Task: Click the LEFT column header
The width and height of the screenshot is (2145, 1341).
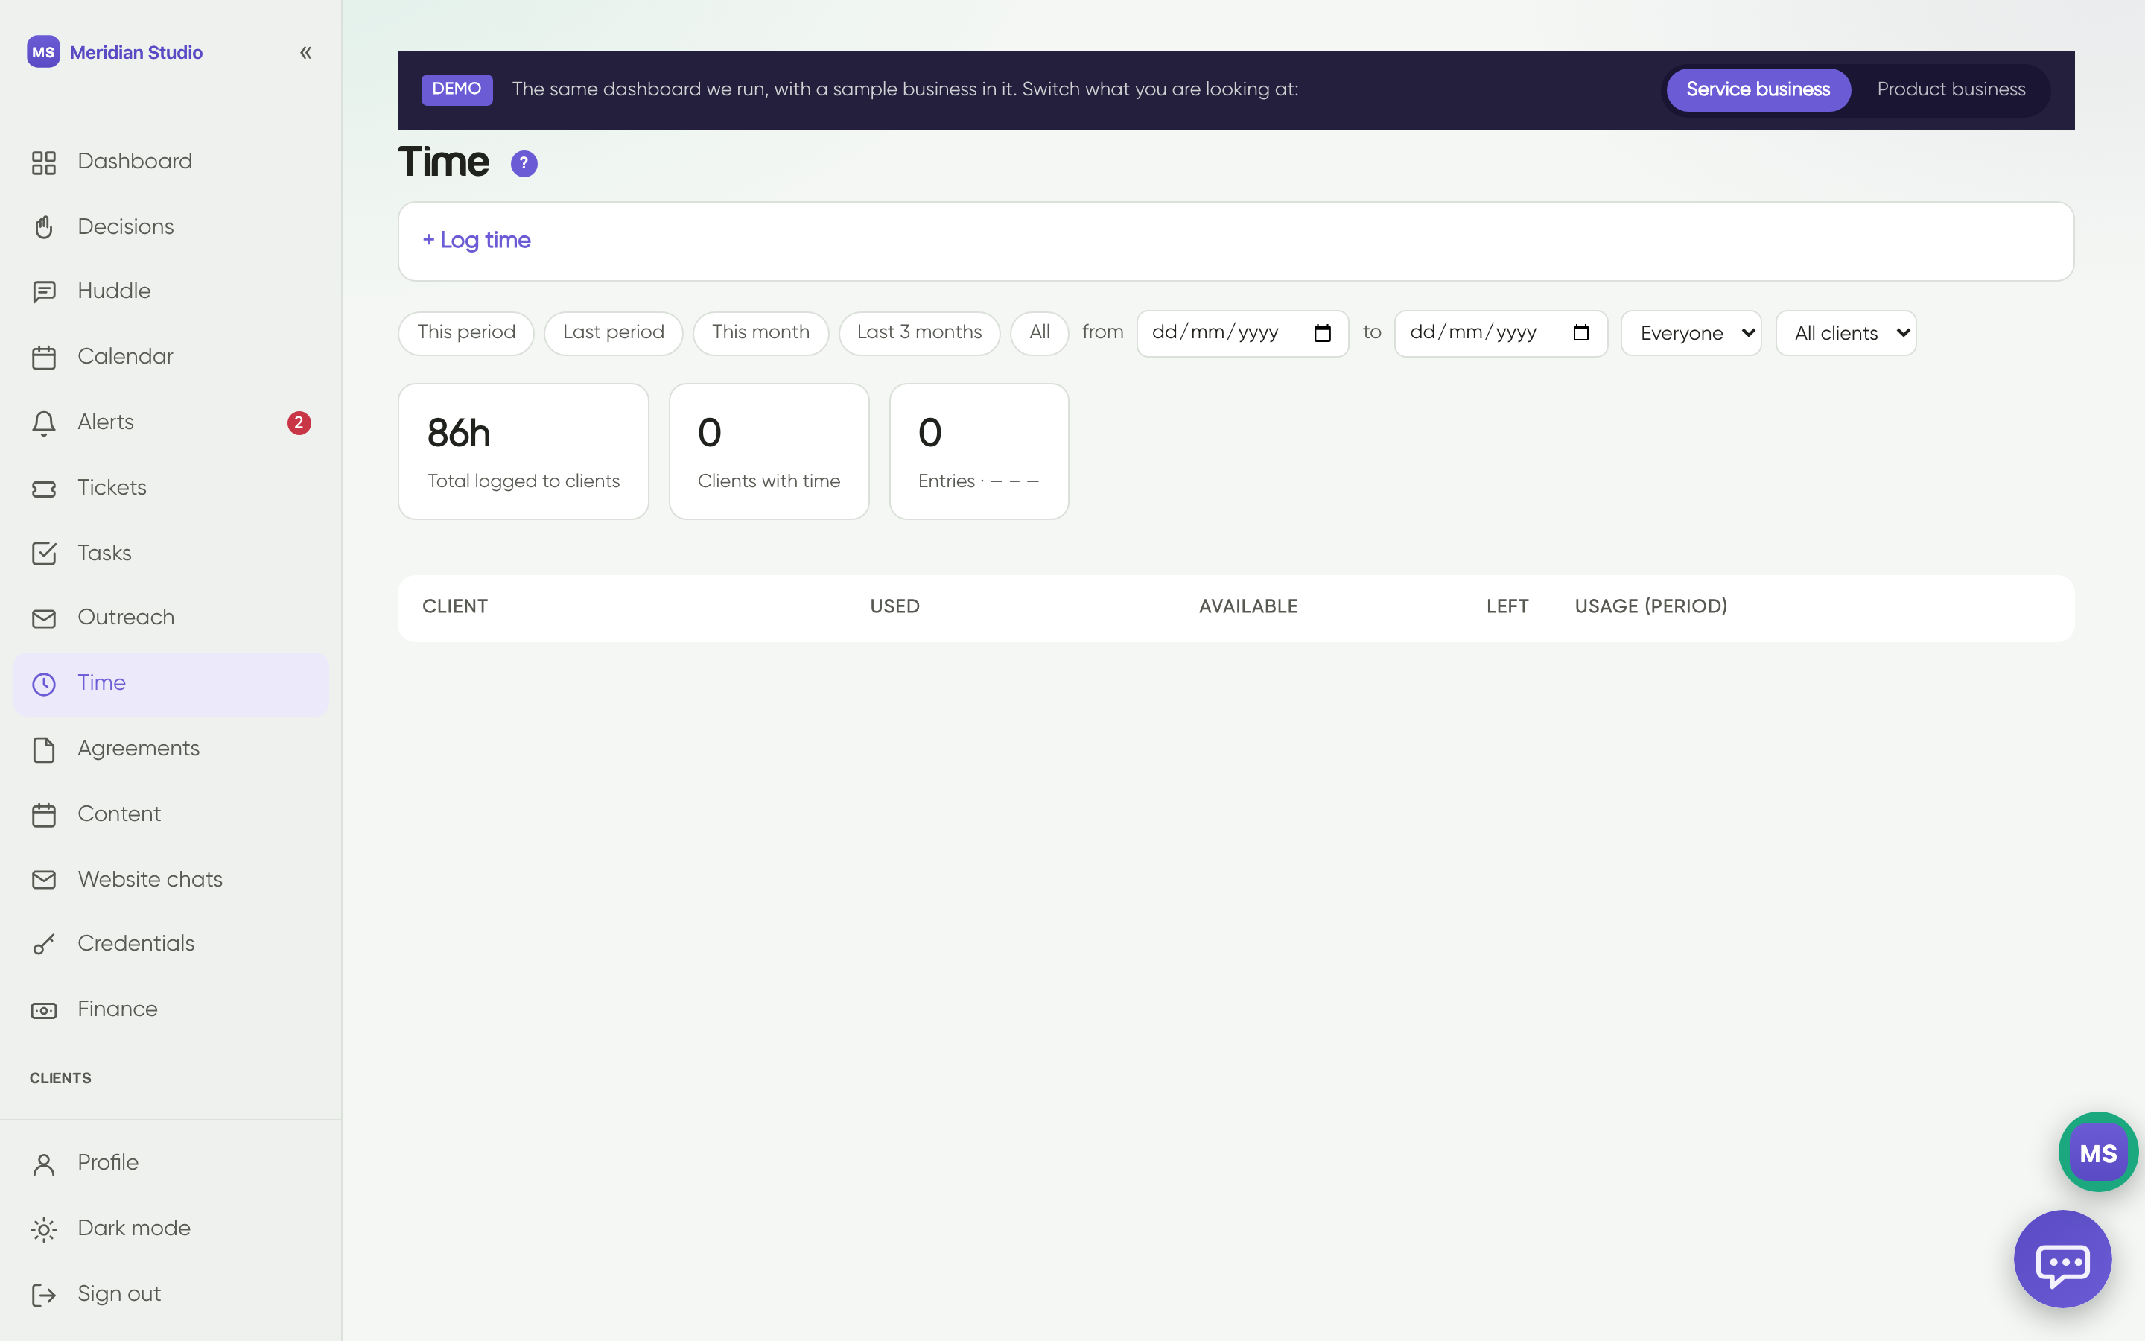Action: [x=1507, y=606]
